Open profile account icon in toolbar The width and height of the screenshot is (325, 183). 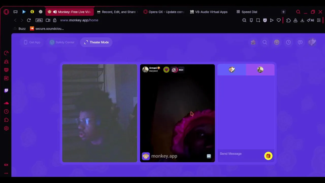pyautogui.click(x=295, y=20)
